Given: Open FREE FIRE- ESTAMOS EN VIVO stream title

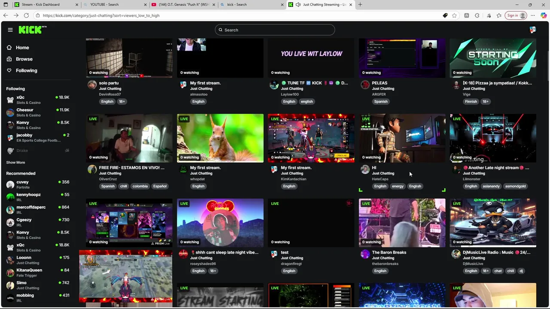Looking at the screenshot, I should 131,168.
